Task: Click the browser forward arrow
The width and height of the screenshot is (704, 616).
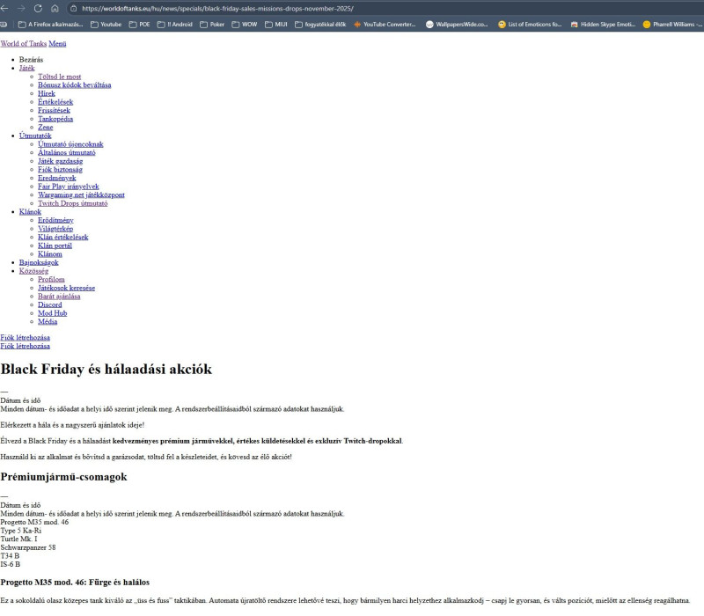Action: pyautogui.click(x=21, y=8)
